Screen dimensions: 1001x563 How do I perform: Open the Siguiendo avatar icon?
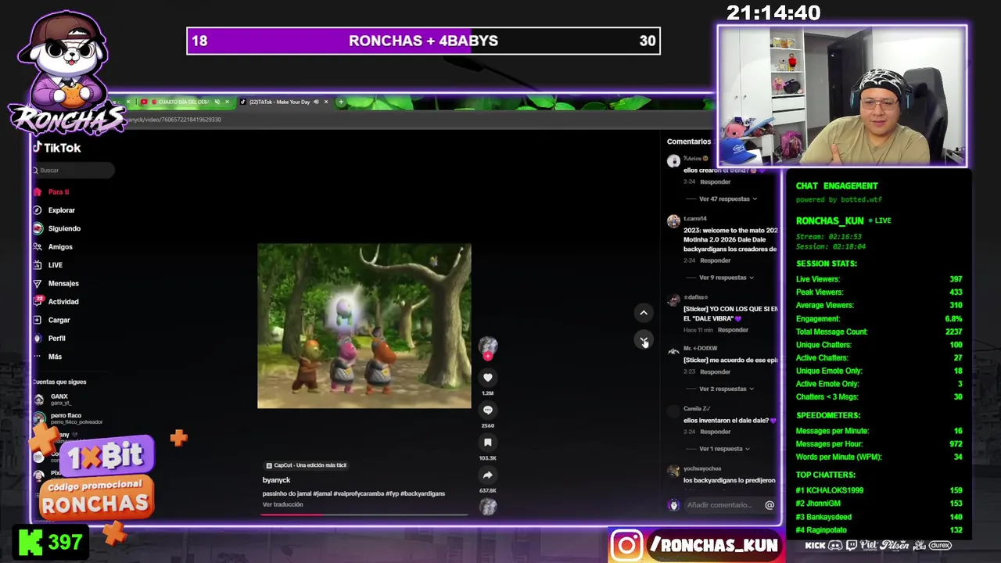pos(37,228)
